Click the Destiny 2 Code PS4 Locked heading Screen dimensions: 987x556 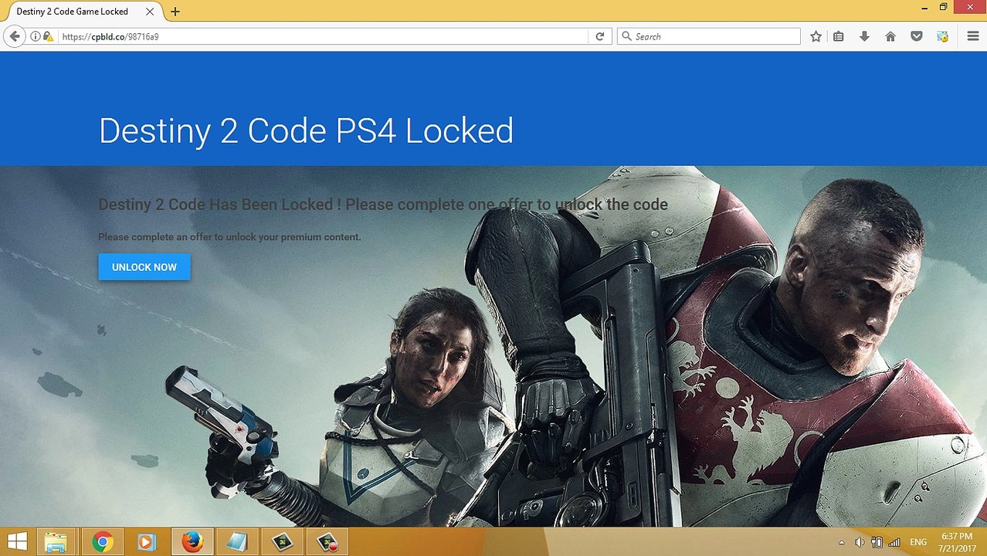click(x=306, y=131)
